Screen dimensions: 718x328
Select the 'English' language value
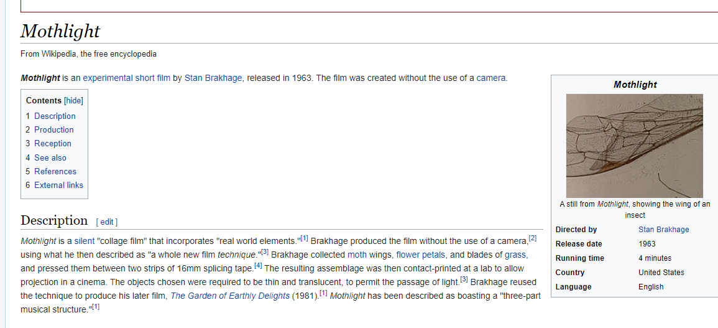pyautogui.click(x=651, y=287)
